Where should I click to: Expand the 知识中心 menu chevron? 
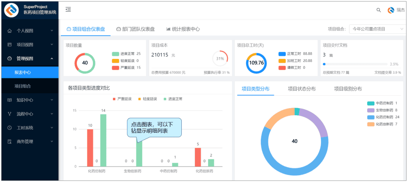[x=52, y=100]
